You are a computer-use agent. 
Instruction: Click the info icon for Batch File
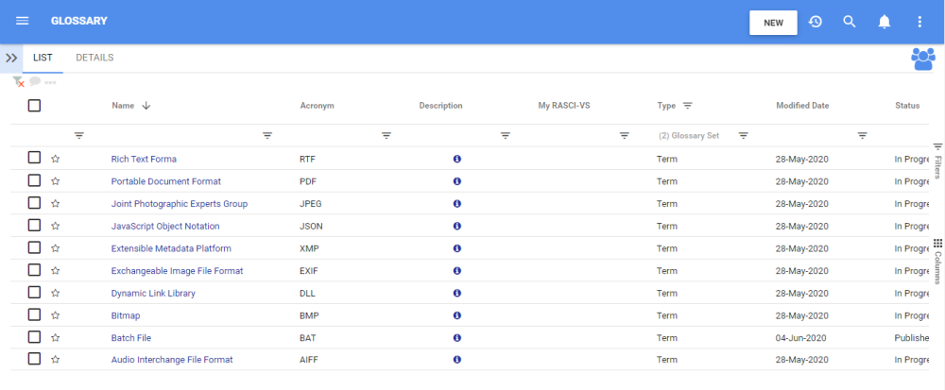[457, 337]
